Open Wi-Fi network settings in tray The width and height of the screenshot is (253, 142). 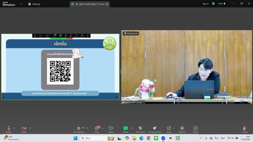point(229,138)
